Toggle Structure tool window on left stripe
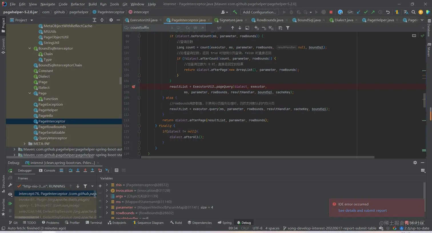 click(3, 184)
